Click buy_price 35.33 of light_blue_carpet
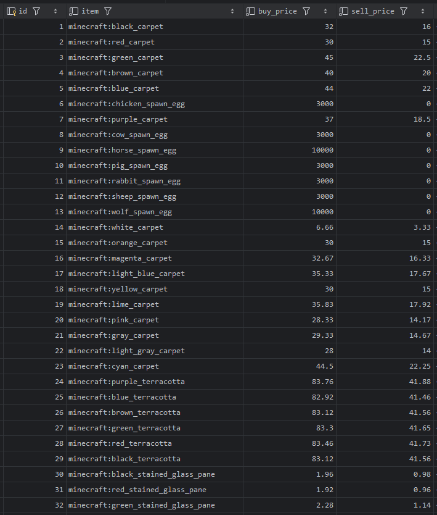437x515 pixels. click(x=290, y=274)
